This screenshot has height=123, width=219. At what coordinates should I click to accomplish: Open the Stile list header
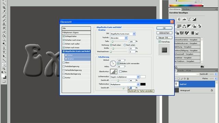(76, 28)
